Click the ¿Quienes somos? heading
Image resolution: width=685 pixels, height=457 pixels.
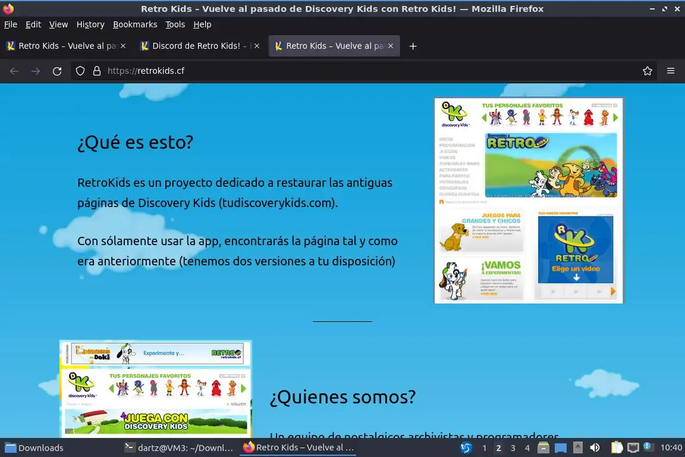pyautogui.click(x=343, y=397)
